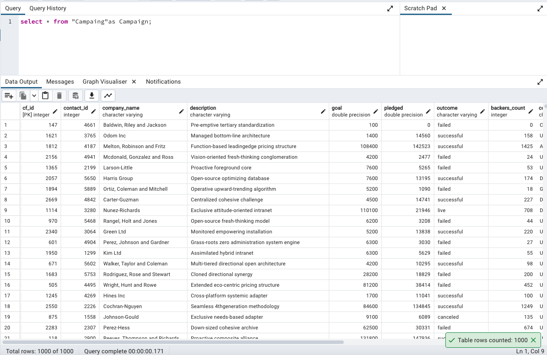Switch to the Query History tab
This screenshot has height=355, width=547.
[48, 8]
